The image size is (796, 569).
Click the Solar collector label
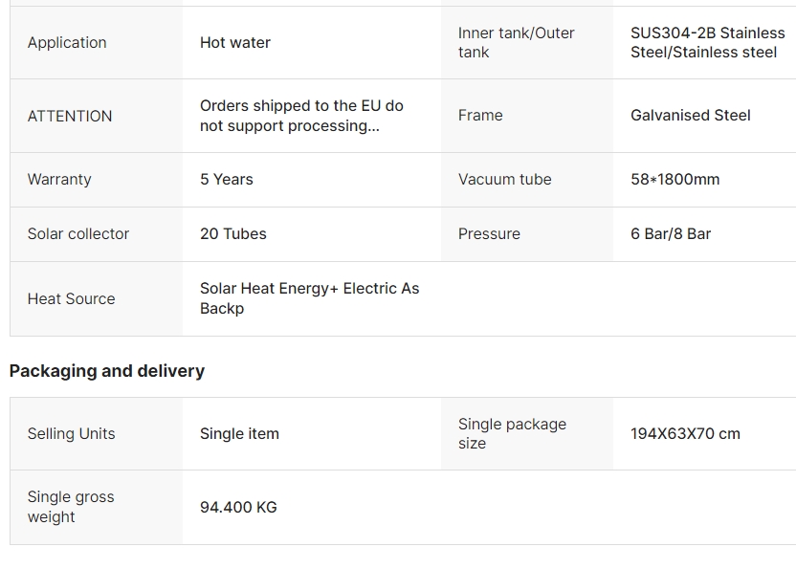coord(78,233)
